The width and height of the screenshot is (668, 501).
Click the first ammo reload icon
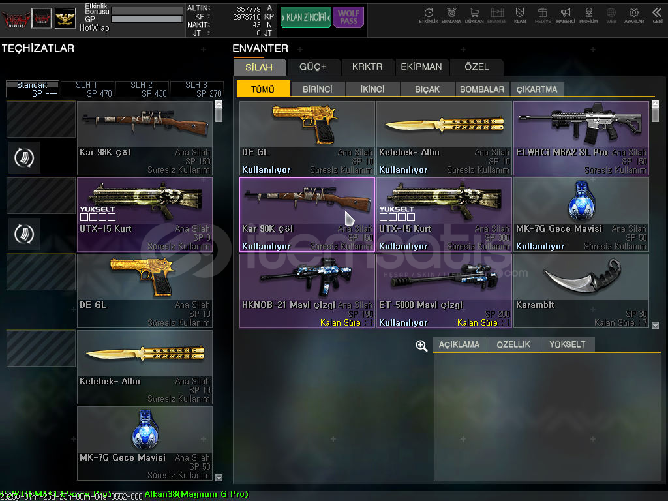coord(24,158)
